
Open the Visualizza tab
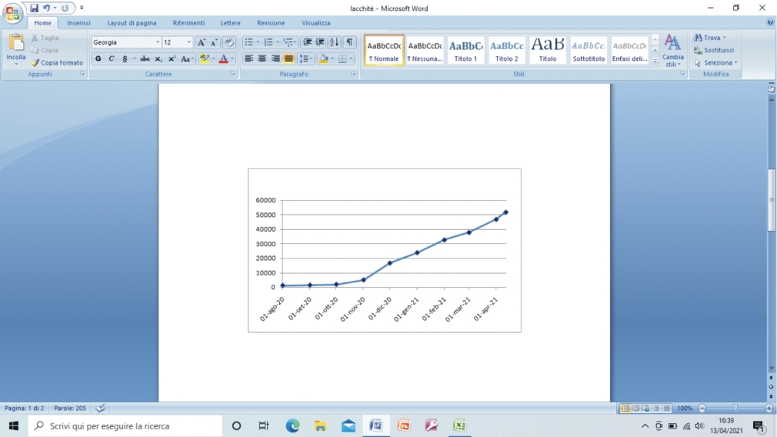315,23
